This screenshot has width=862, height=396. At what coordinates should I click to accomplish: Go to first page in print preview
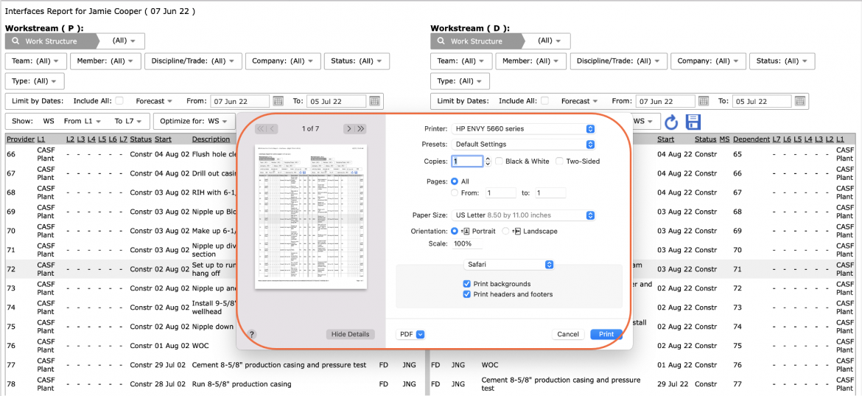pyautogui.click(x=261, y=129)
